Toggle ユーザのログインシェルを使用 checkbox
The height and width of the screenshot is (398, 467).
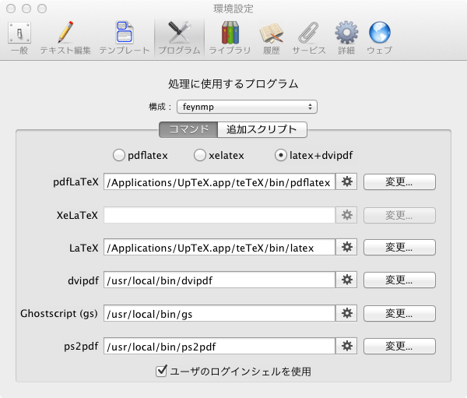(163, 372)
